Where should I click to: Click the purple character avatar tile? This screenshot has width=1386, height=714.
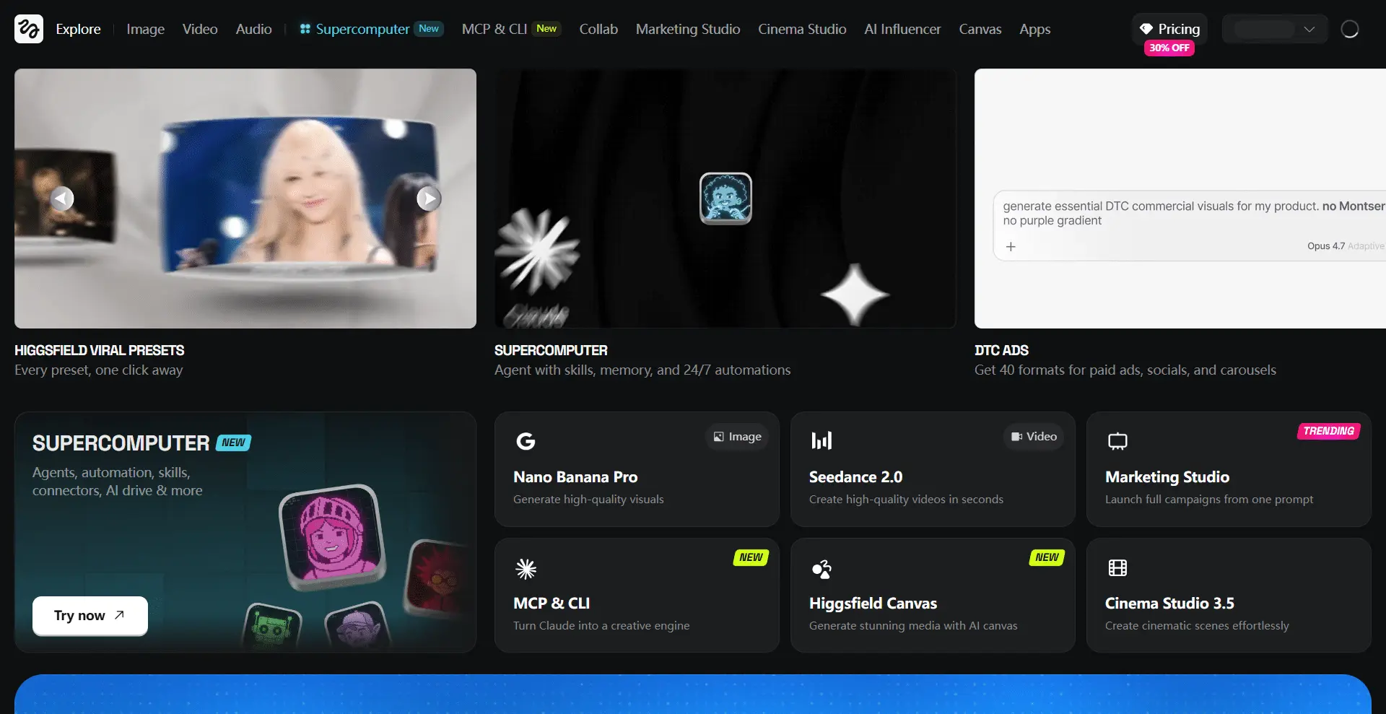358,626
